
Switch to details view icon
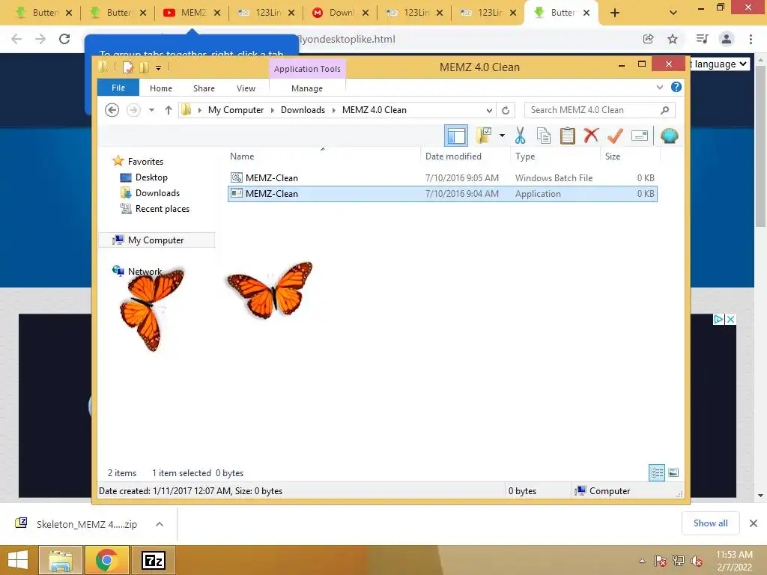click(x=656, y=472)
